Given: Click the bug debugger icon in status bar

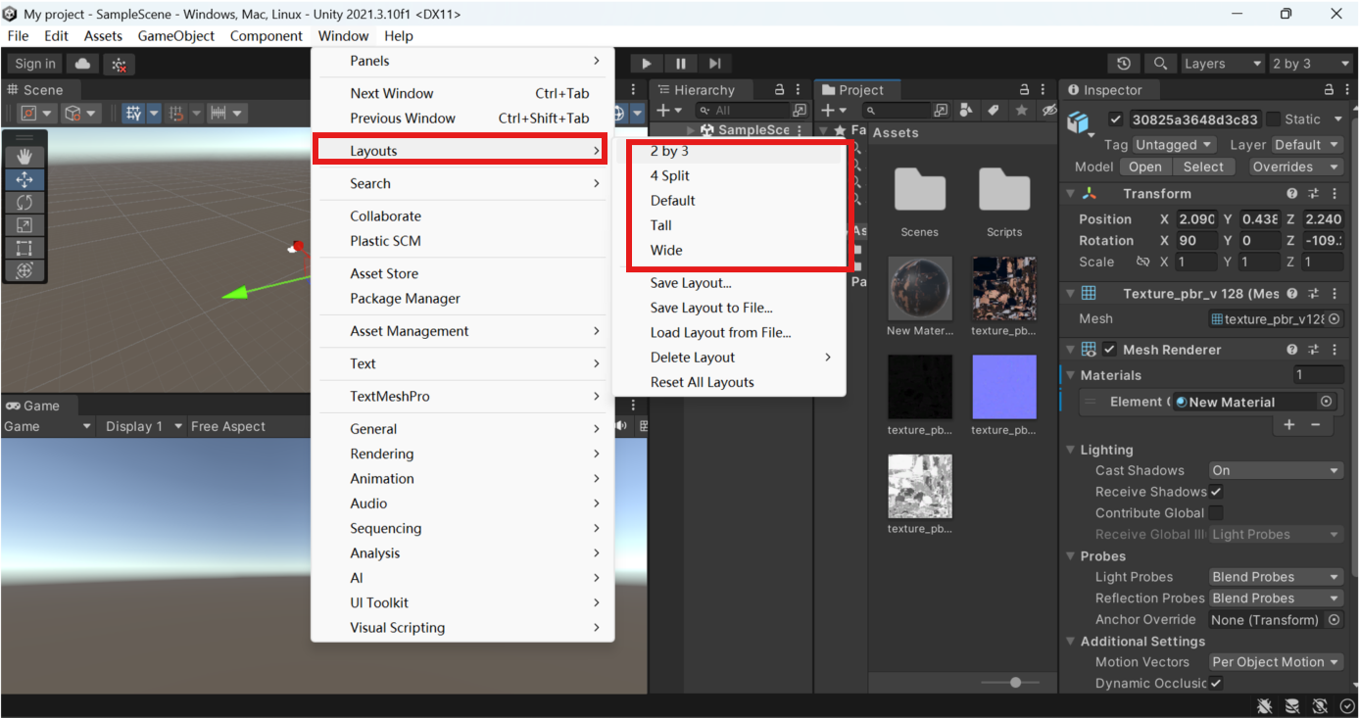Looking at the screenshot, I should click(x=1265, y=706).
